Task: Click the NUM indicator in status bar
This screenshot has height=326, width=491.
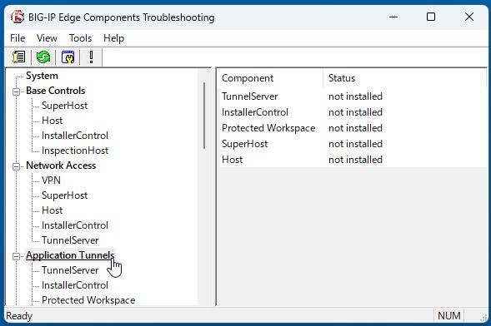Action: pyautogui.click(x=449, y=316)
